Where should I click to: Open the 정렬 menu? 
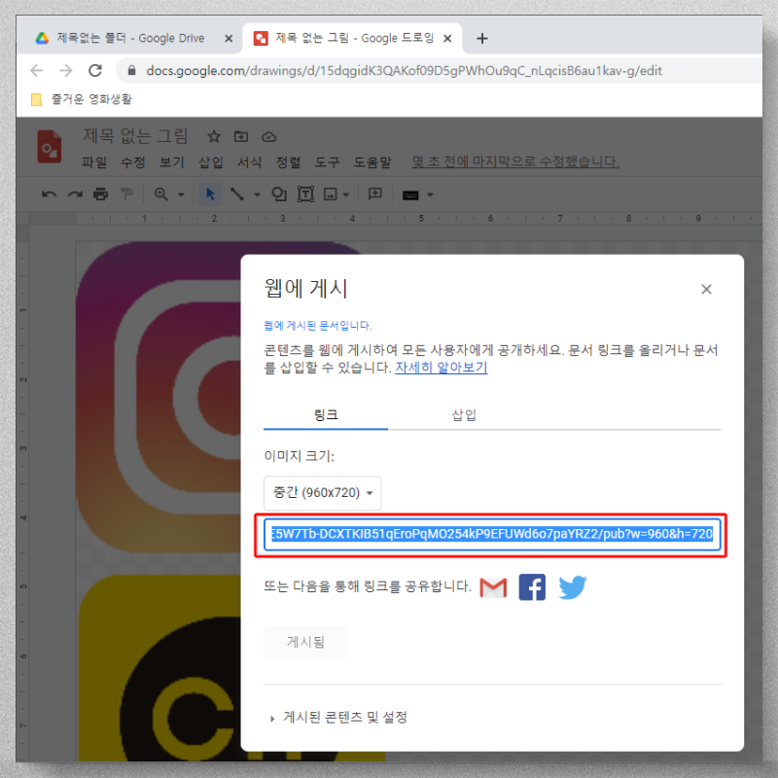click(x=288, y=162)
